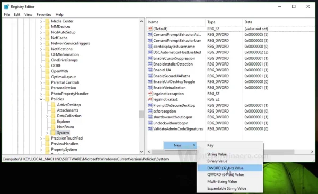Choose String Value from New submenu
The width and height of the screenshot is (318, 194).
coord(230,154)
